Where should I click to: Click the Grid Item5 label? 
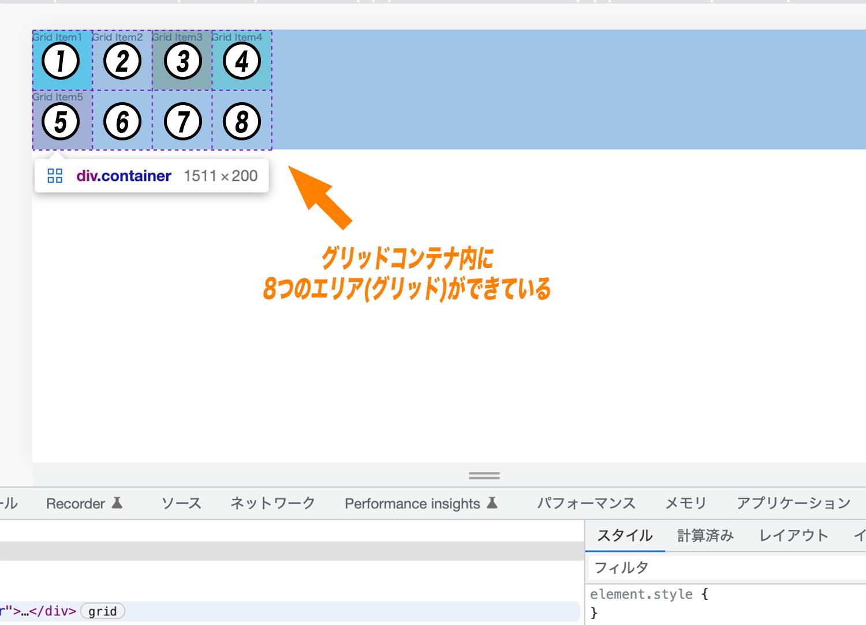click(x=58, y=97)
